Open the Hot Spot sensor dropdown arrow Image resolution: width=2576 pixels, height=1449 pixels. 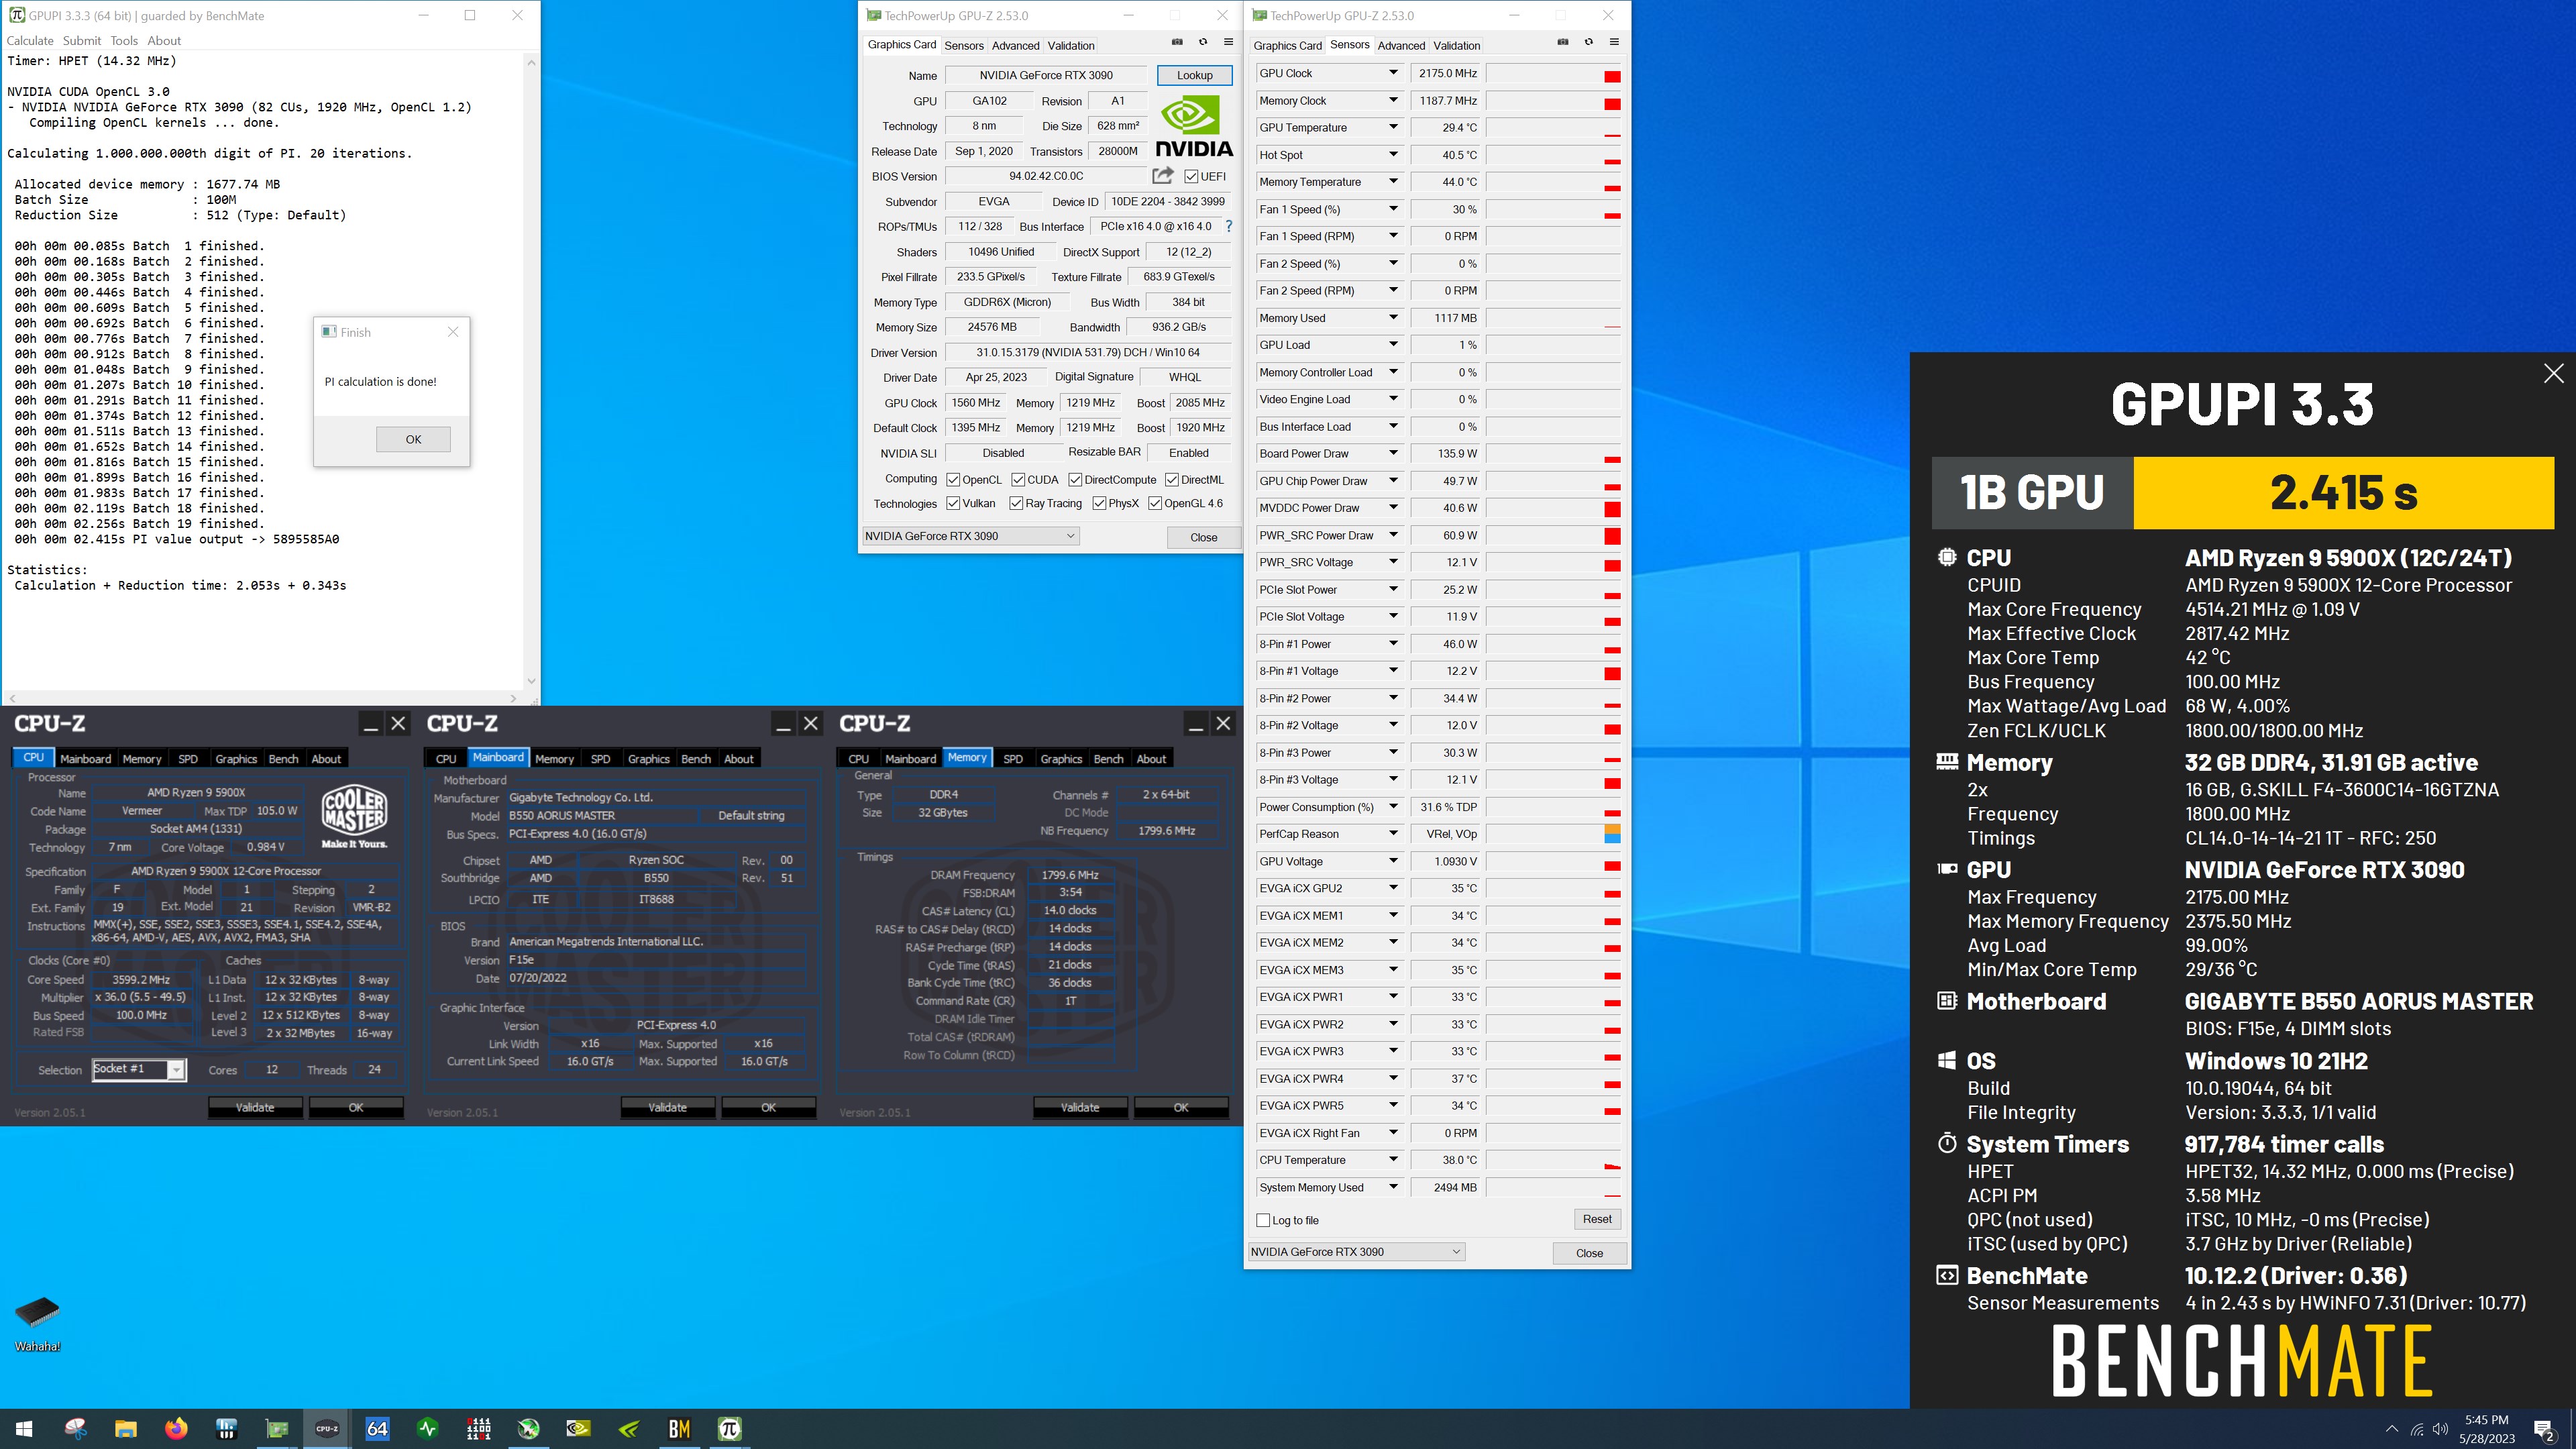point(1393,154)
